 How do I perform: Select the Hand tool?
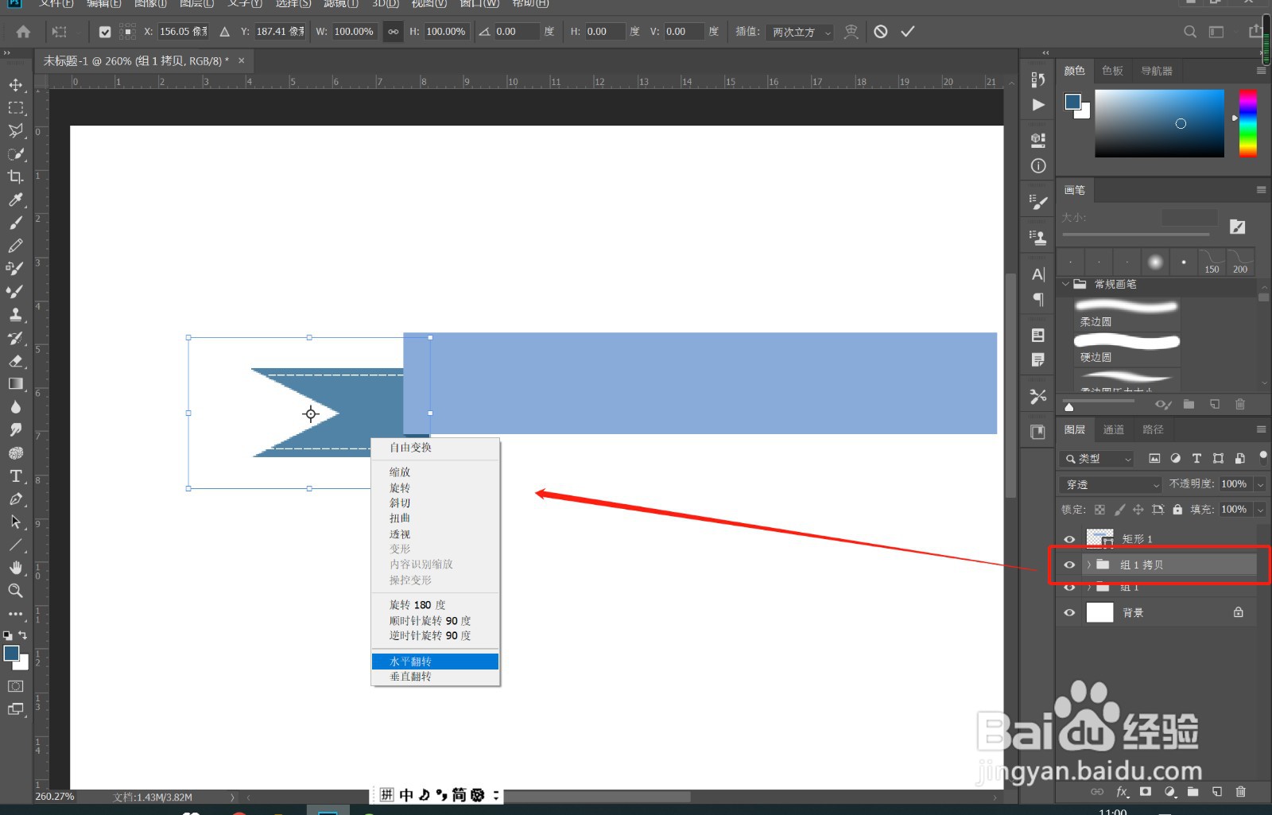click(x=15, y=568)
